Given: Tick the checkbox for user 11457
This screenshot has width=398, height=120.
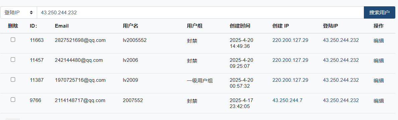Looking at the screenshot, I should [13, 60].
